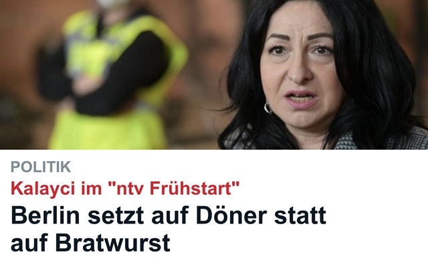Click the word "Bratwurst" in headline

pyautogui.click(x=113, y=242)
